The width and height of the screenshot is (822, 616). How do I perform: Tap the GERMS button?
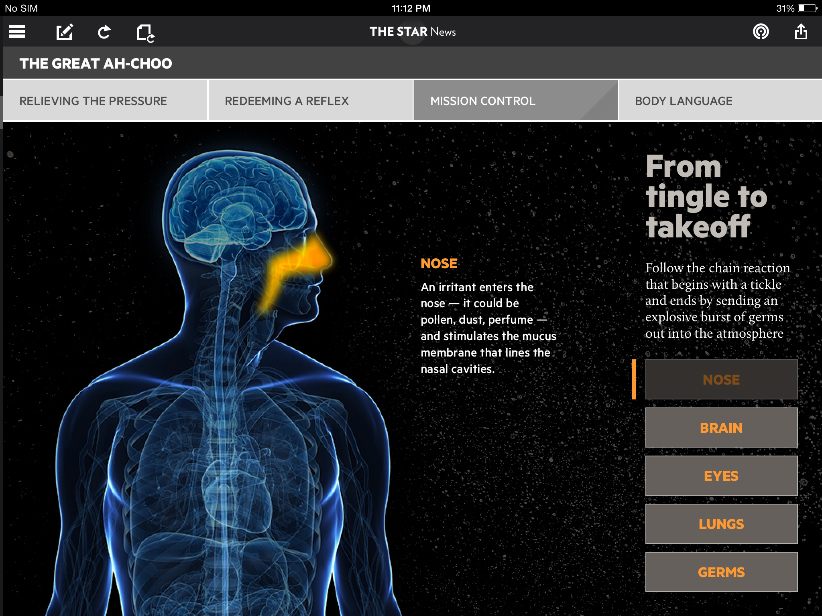(x=721, y=572)
